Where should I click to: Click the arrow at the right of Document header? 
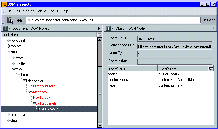click(x=99, y=28)
